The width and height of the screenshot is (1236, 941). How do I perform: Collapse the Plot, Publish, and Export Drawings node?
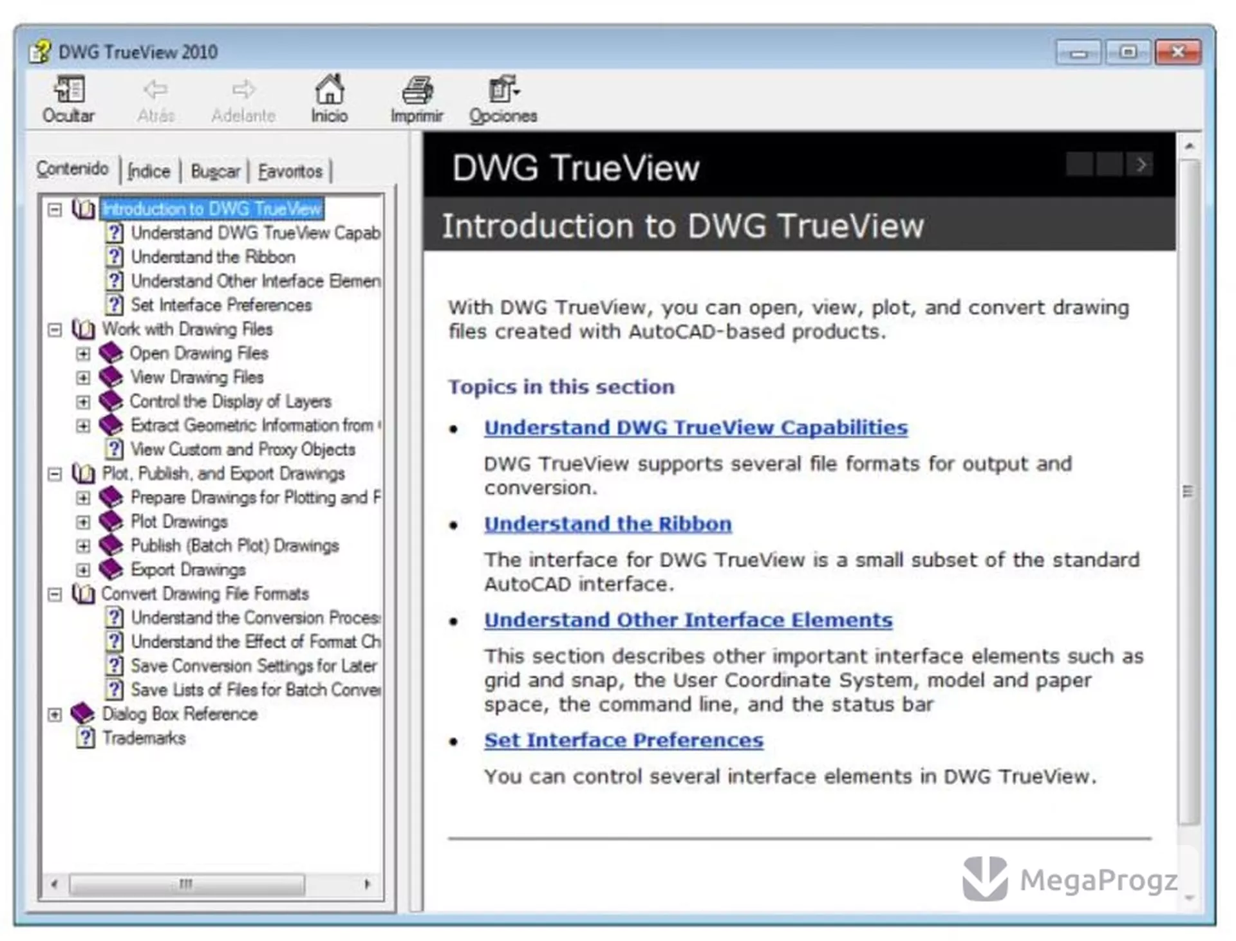[x=55, y=474]
